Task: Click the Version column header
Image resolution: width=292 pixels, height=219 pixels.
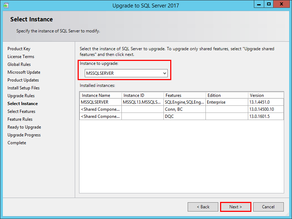Action: [x=266, y=95]
